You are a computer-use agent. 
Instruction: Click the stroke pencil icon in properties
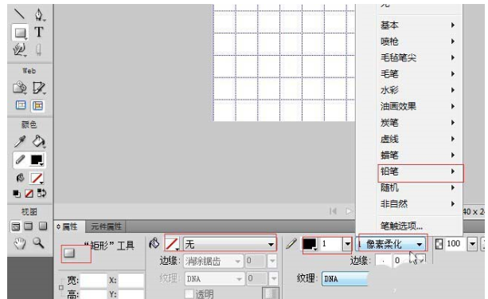(291, 243)
